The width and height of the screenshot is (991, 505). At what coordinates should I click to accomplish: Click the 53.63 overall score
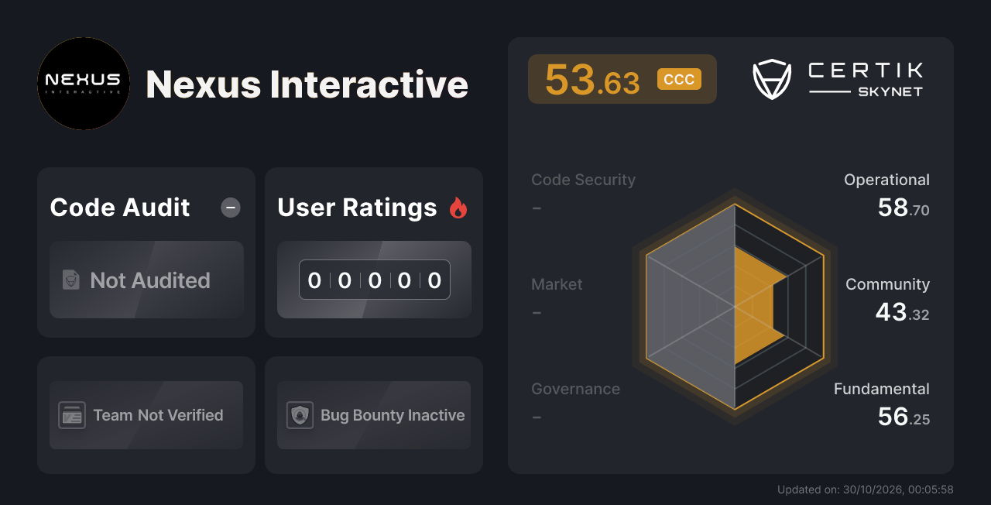point(592,80)
